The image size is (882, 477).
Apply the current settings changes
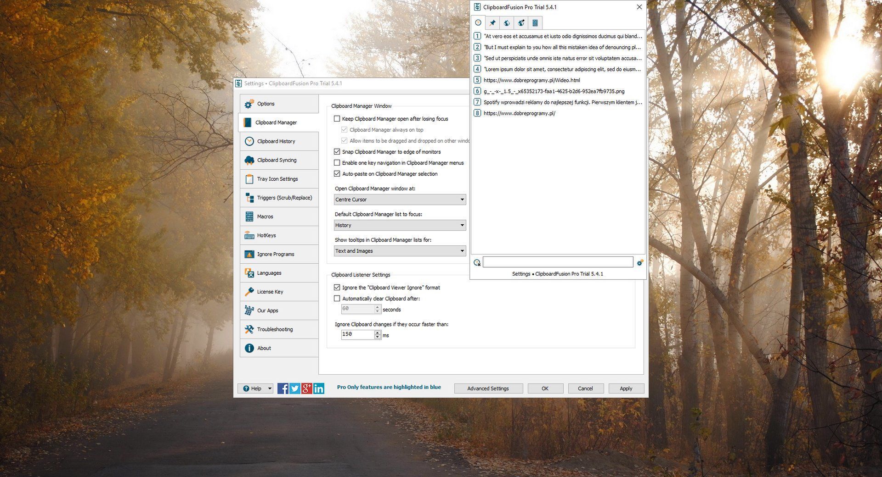coord(626,388)
